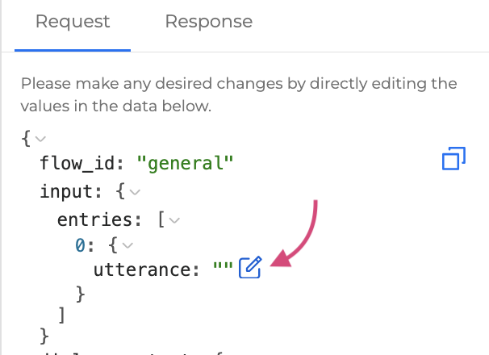Click the empty utterance value quotes
489x355 pixels.
[222, 269]
